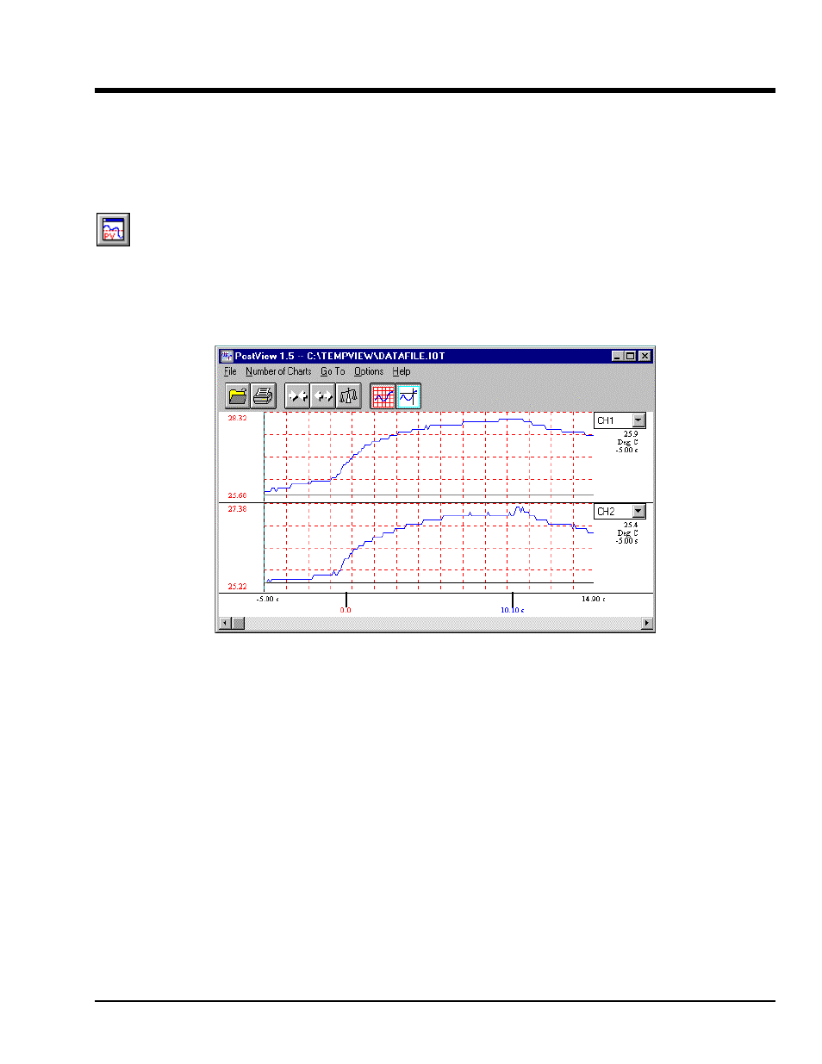
Task: Click the CH2 reading 25.4
Action: coord(631,526)
